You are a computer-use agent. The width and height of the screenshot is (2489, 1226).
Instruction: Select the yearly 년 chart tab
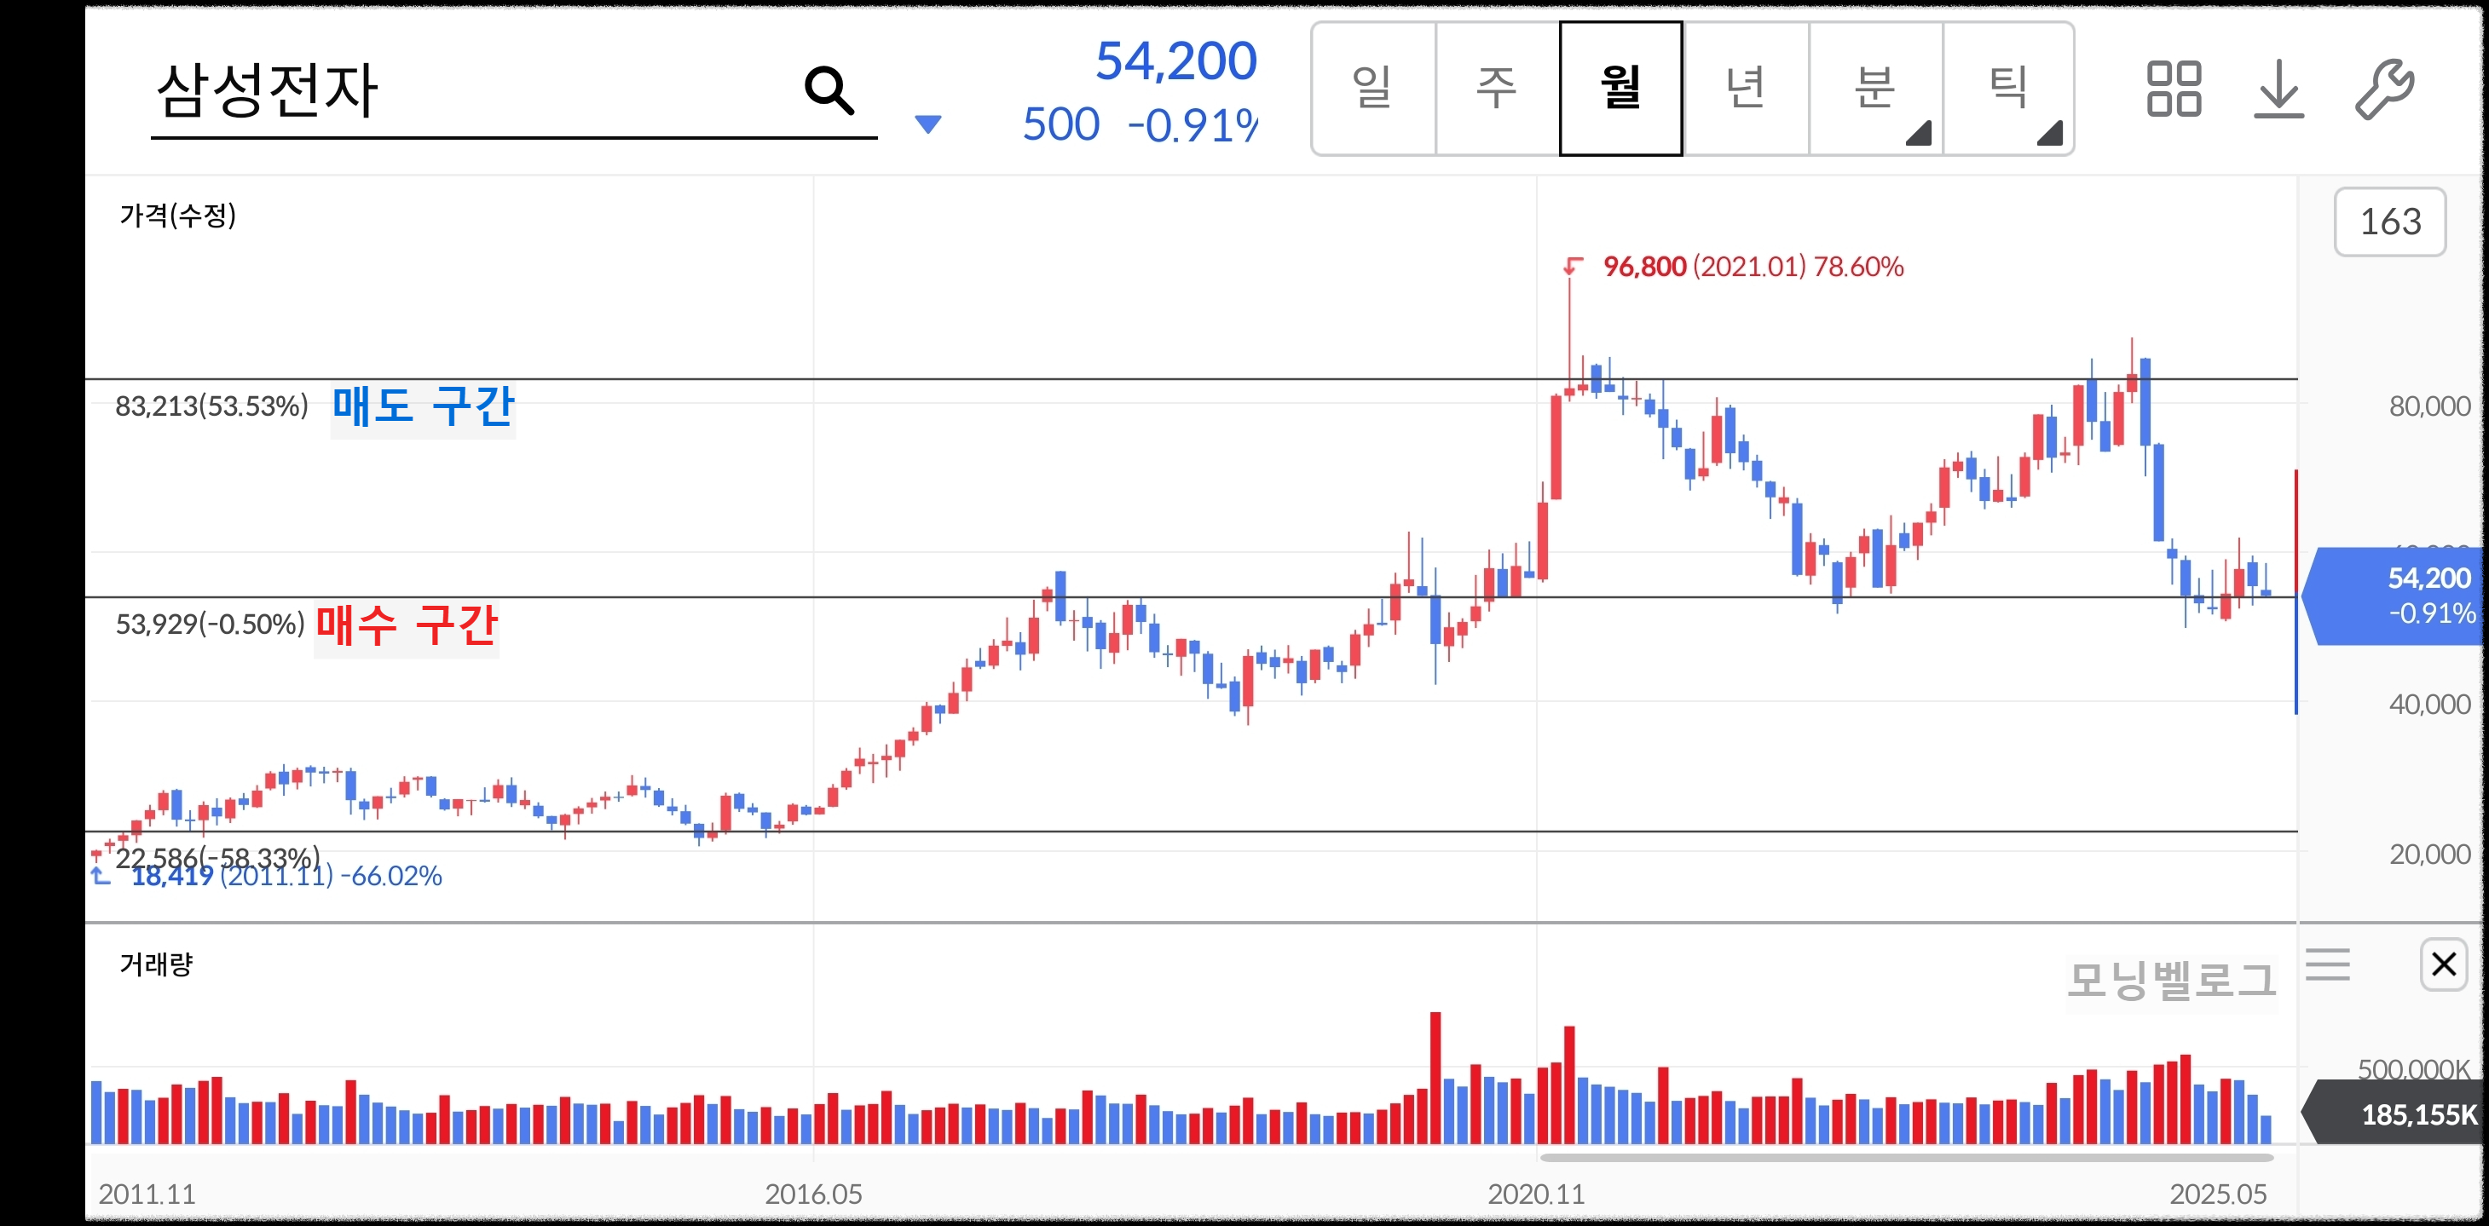(x=1745, y=89)
